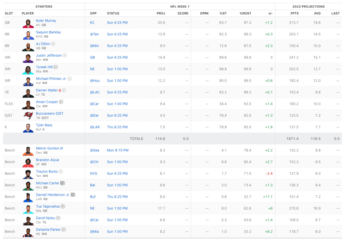The height and width of the screenshot is (239, 345).
Task: Play video icon beside Tua Tagovailoa
Action: click(63, 206)
